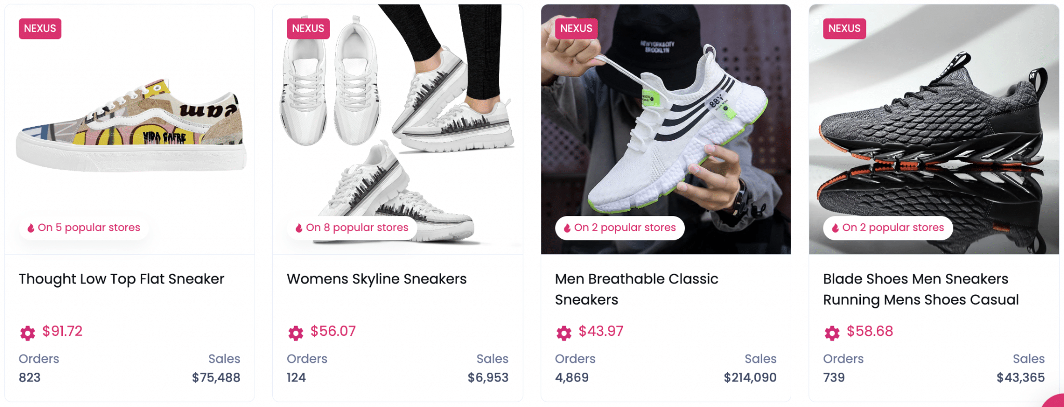Click NEXUS badge on Blade Shoes card
The image size is (1064, 407).
[844, 29]
